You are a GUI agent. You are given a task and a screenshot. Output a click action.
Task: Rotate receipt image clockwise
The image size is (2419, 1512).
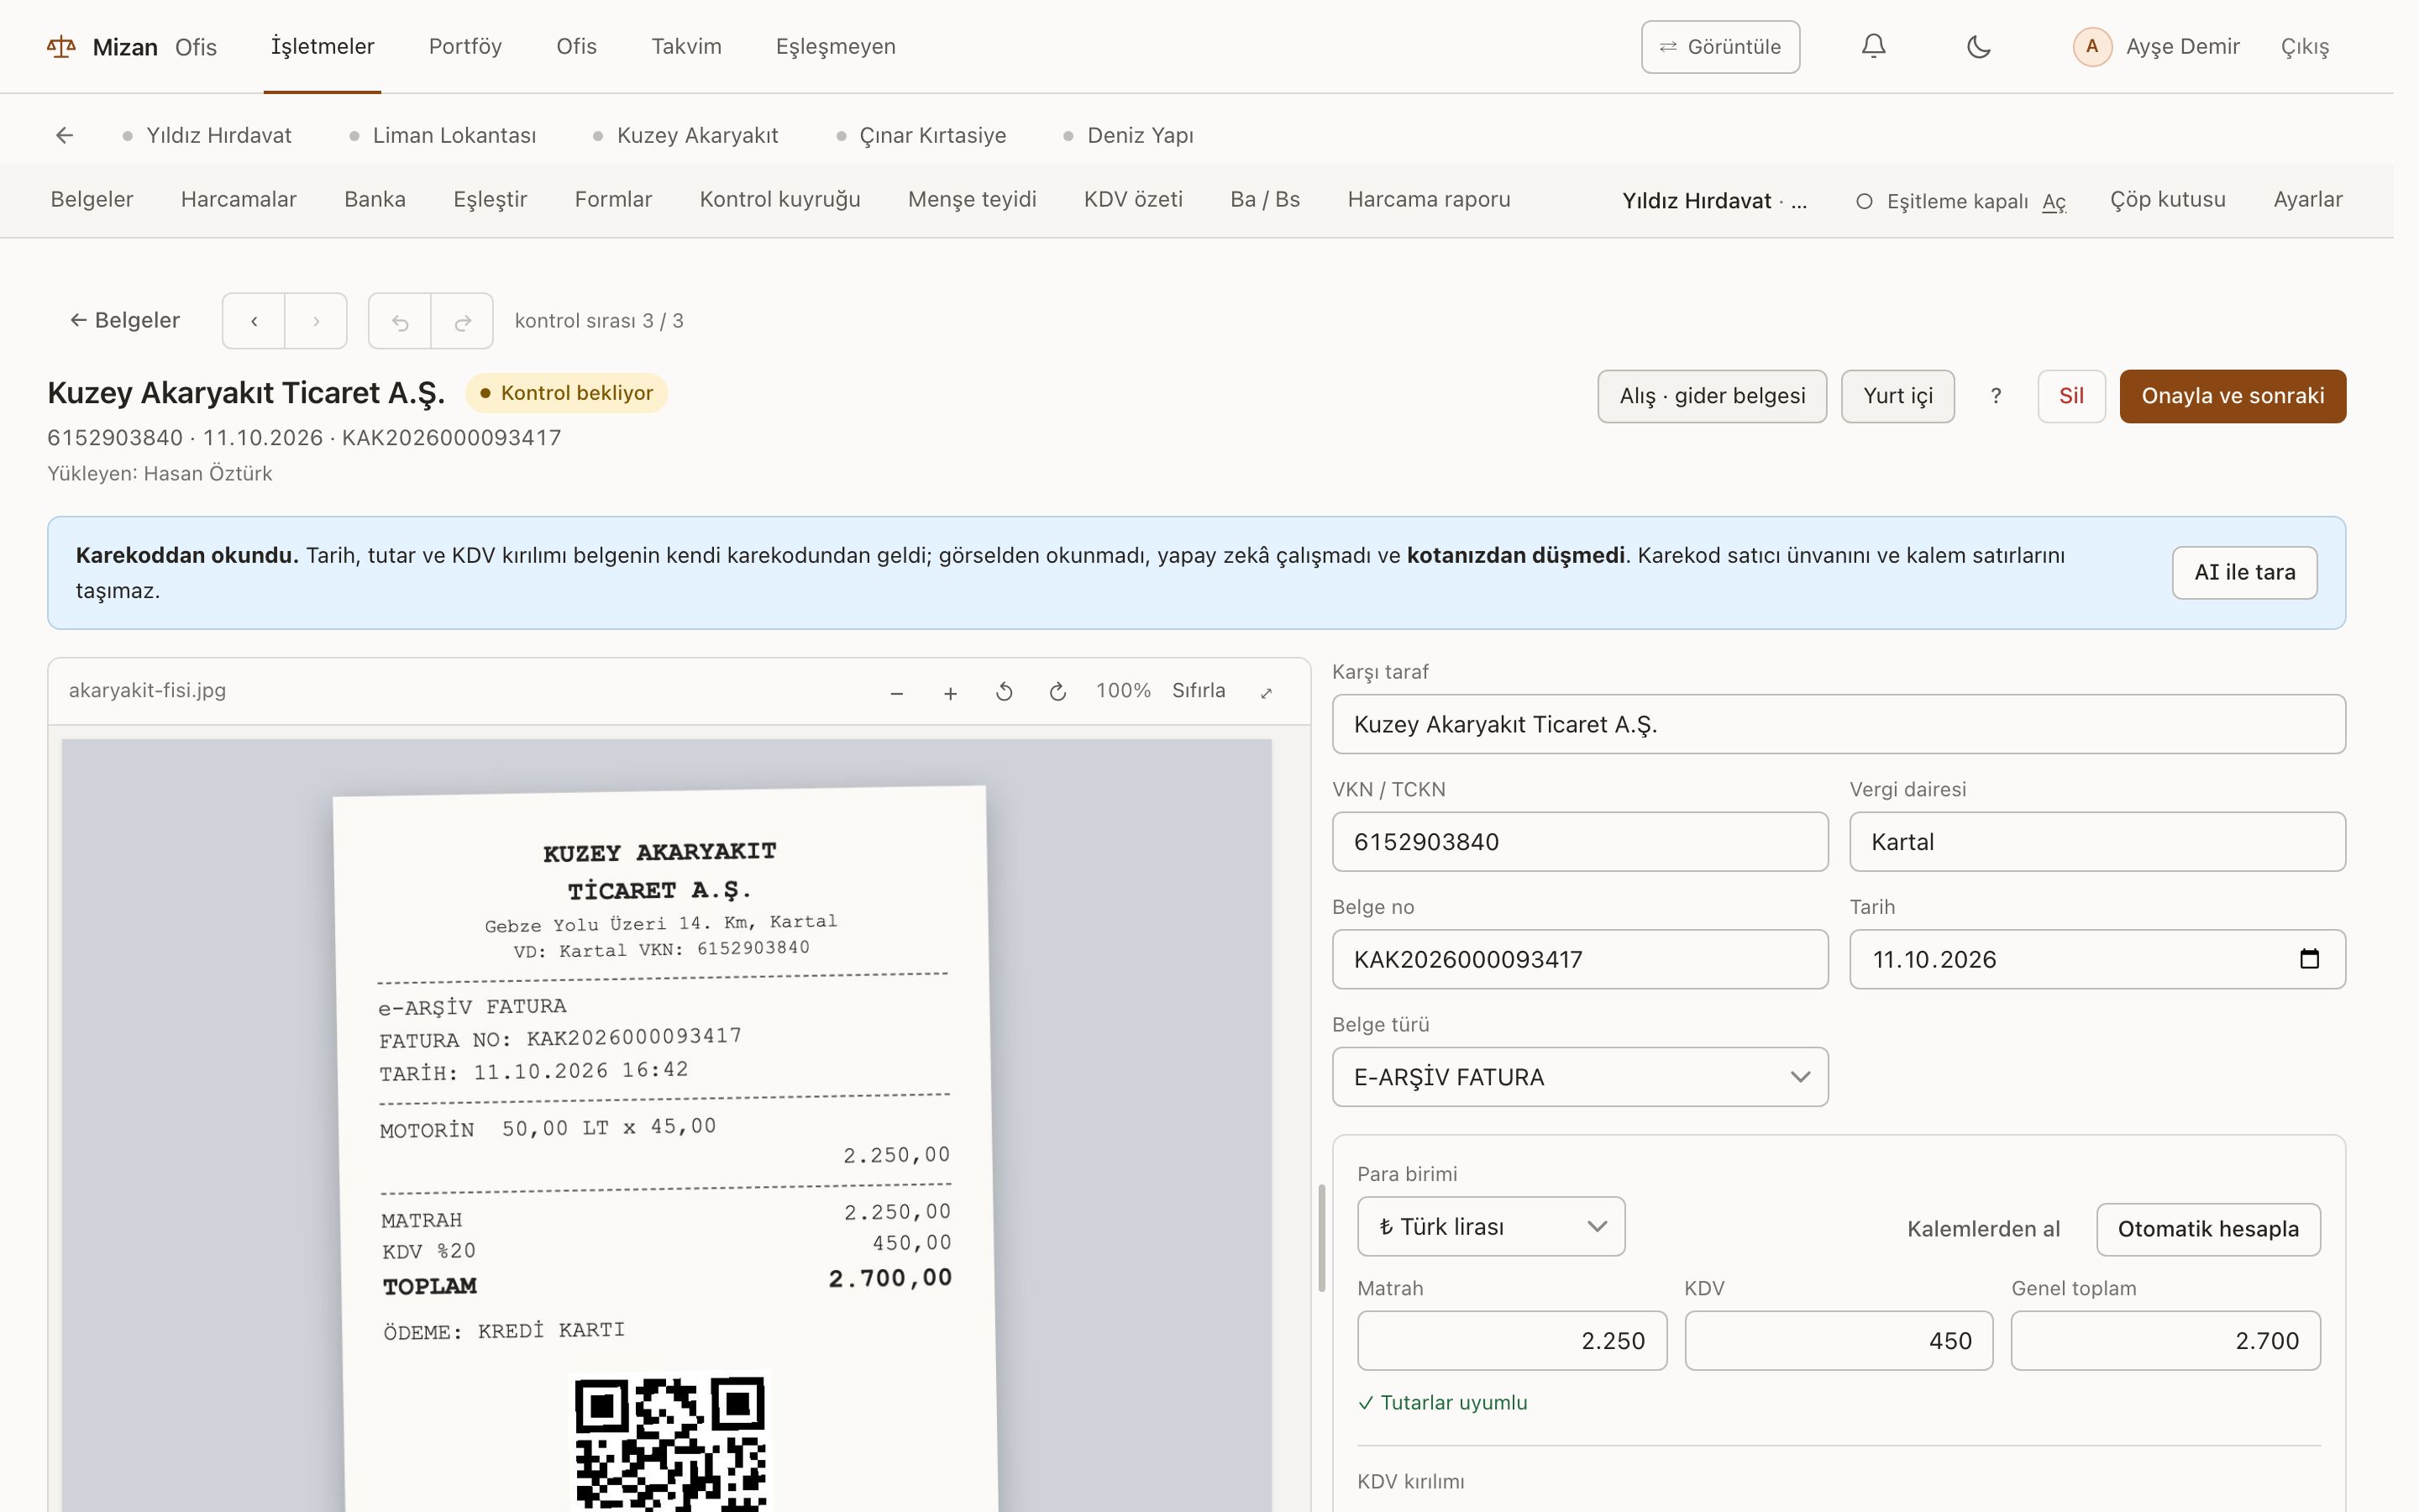coord(1057,692)
